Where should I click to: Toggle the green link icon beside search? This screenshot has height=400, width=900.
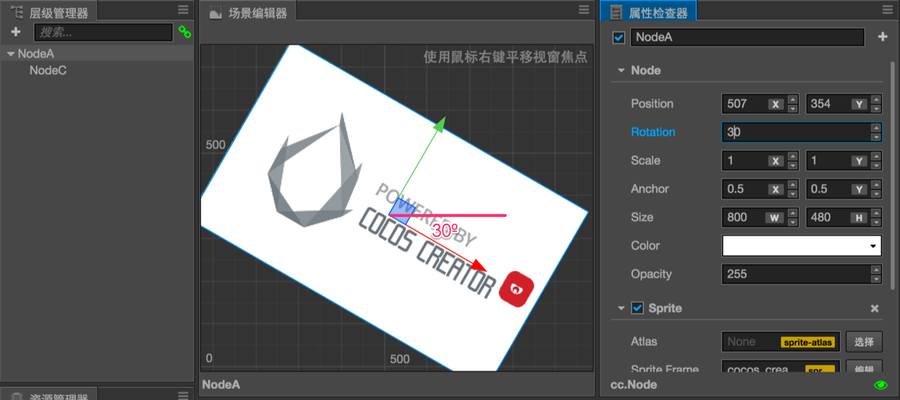[184, 31]
